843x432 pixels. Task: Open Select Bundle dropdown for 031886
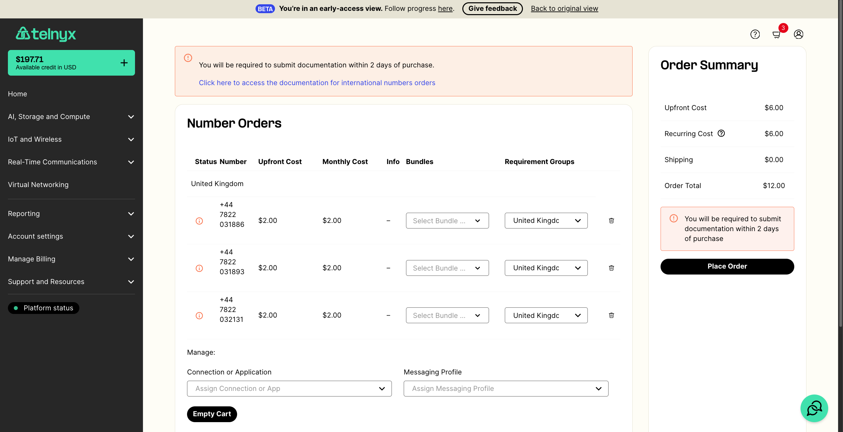coord(447,221)
